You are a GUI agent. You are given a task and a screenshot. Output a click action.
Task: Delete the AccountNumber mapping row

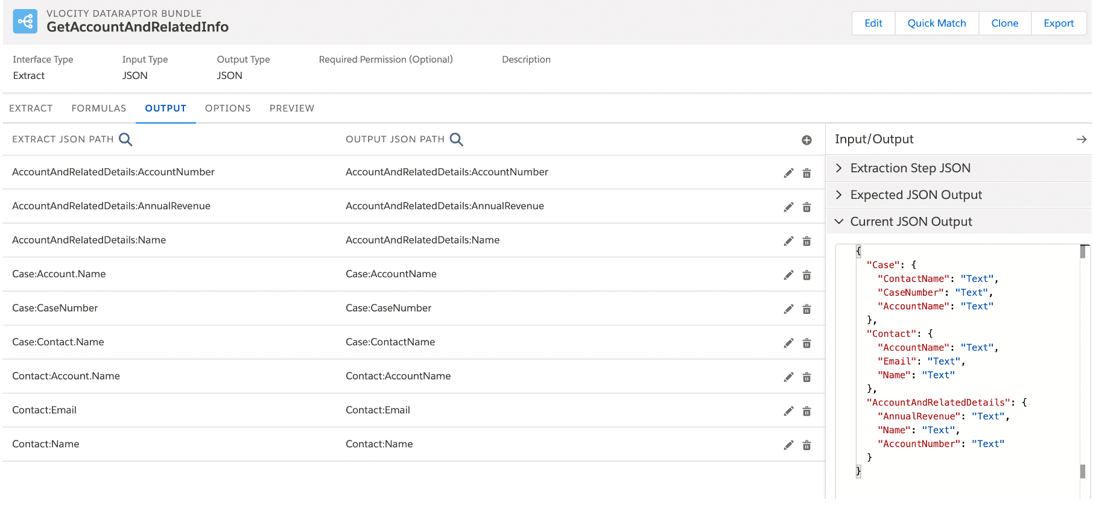click(806, 174)
